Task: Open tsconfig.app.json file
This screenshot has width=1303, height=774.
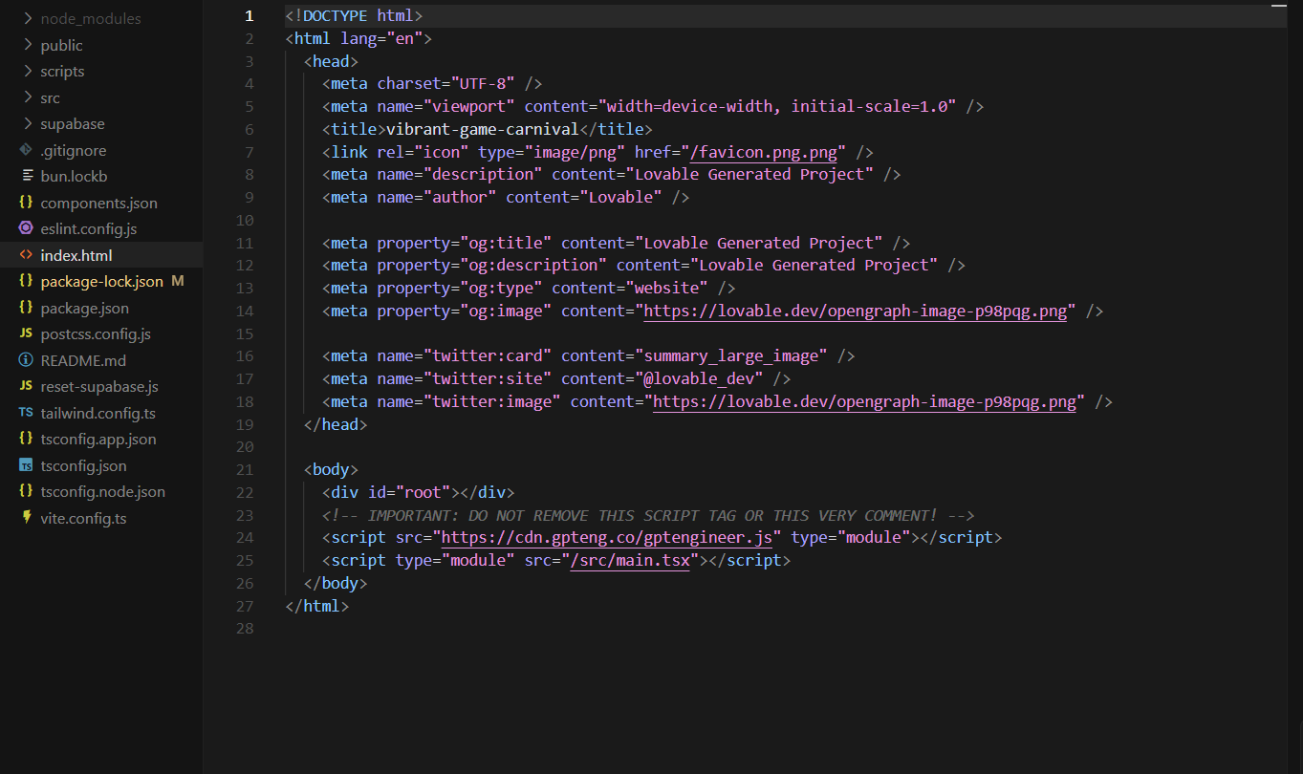Action: 98,440
